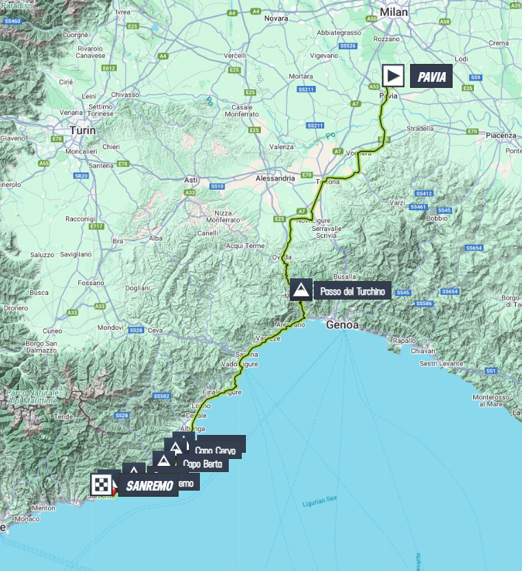Click the SS586 road shield
This screenshot has width=522, height=571.
424,303
